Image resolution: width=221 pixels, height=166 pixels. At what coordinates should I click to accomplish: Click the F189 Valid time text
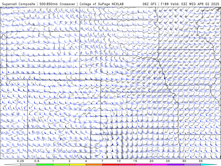190,4
